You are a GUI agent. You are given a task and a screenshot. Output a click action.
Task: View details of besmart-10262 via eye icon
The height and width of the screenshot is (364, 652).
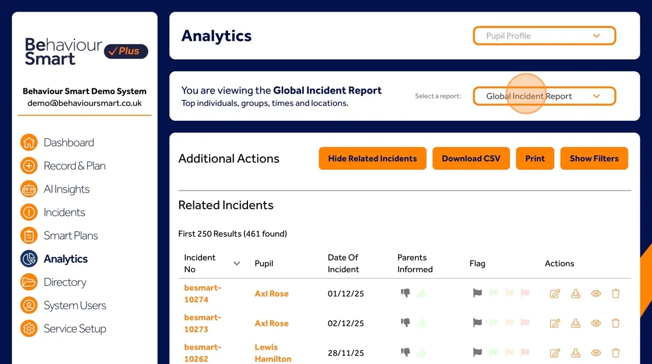click(x=596, y=353)
